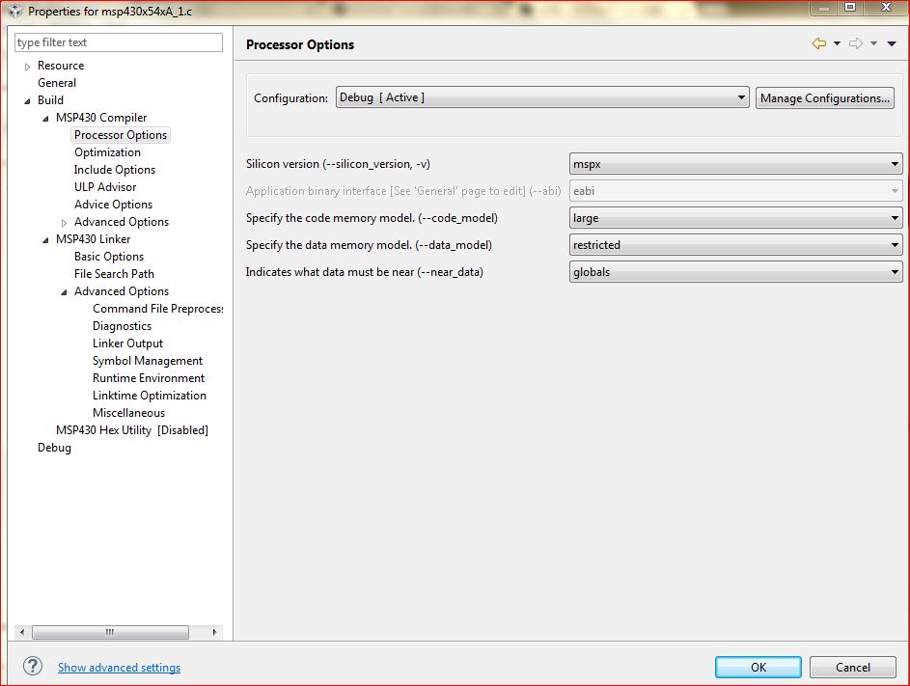Collapse the Build tree node
This screenshot has height=686, width=910.
(x=27, y=101)
